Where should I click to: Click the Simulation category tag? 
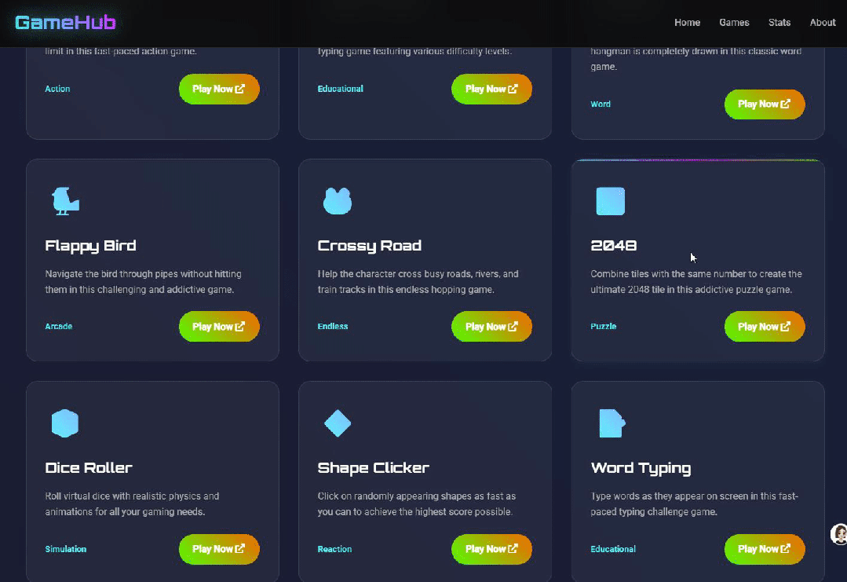point(65,549)
